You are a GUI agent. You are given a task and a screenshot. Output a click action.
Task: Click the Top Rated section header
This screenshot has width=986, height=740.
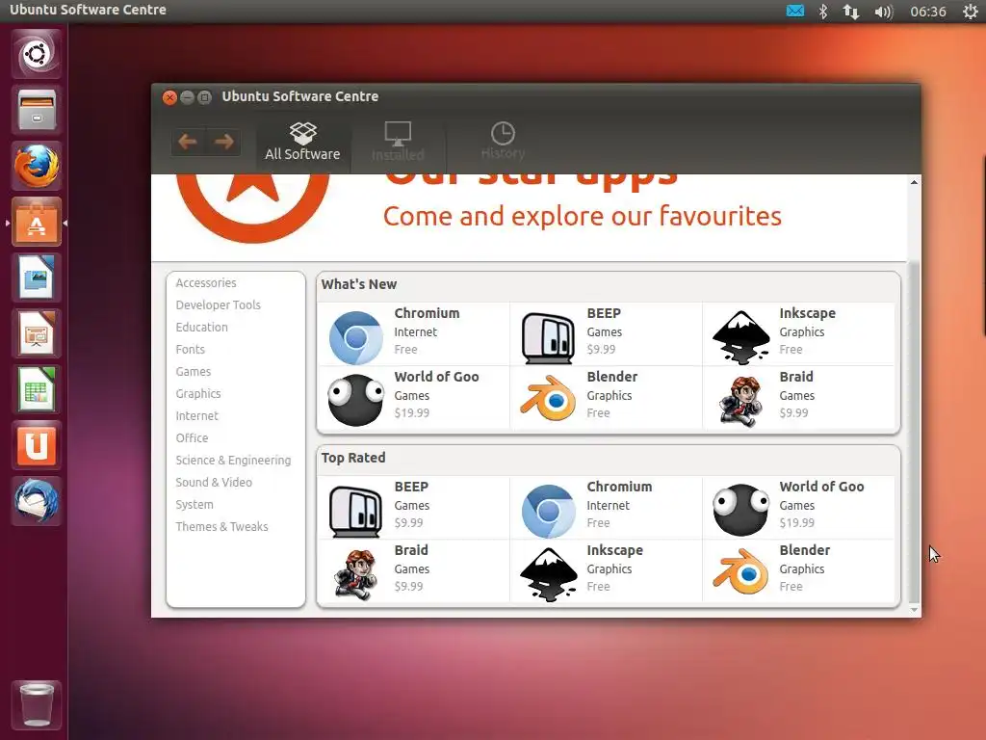pos(353,458)
